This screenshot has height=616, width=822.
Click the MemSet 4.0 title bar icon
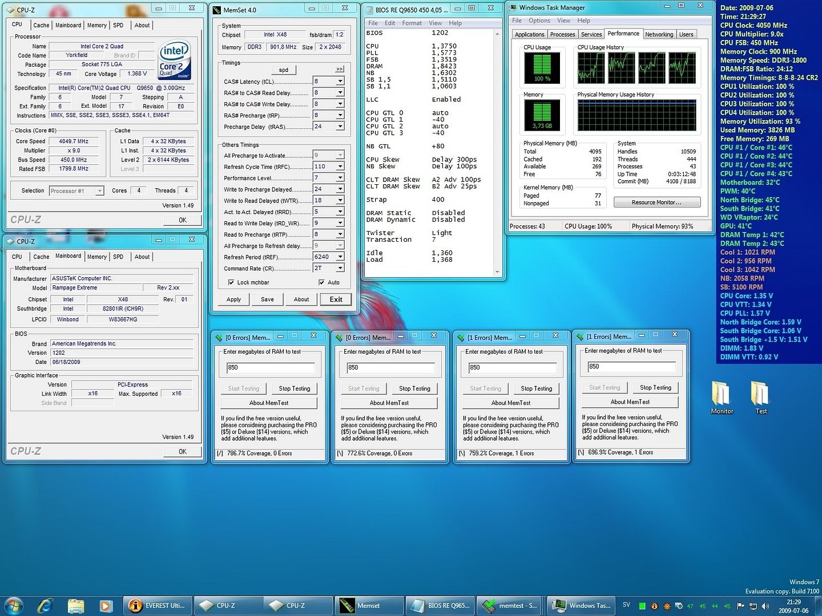click(x=216, y=9)
